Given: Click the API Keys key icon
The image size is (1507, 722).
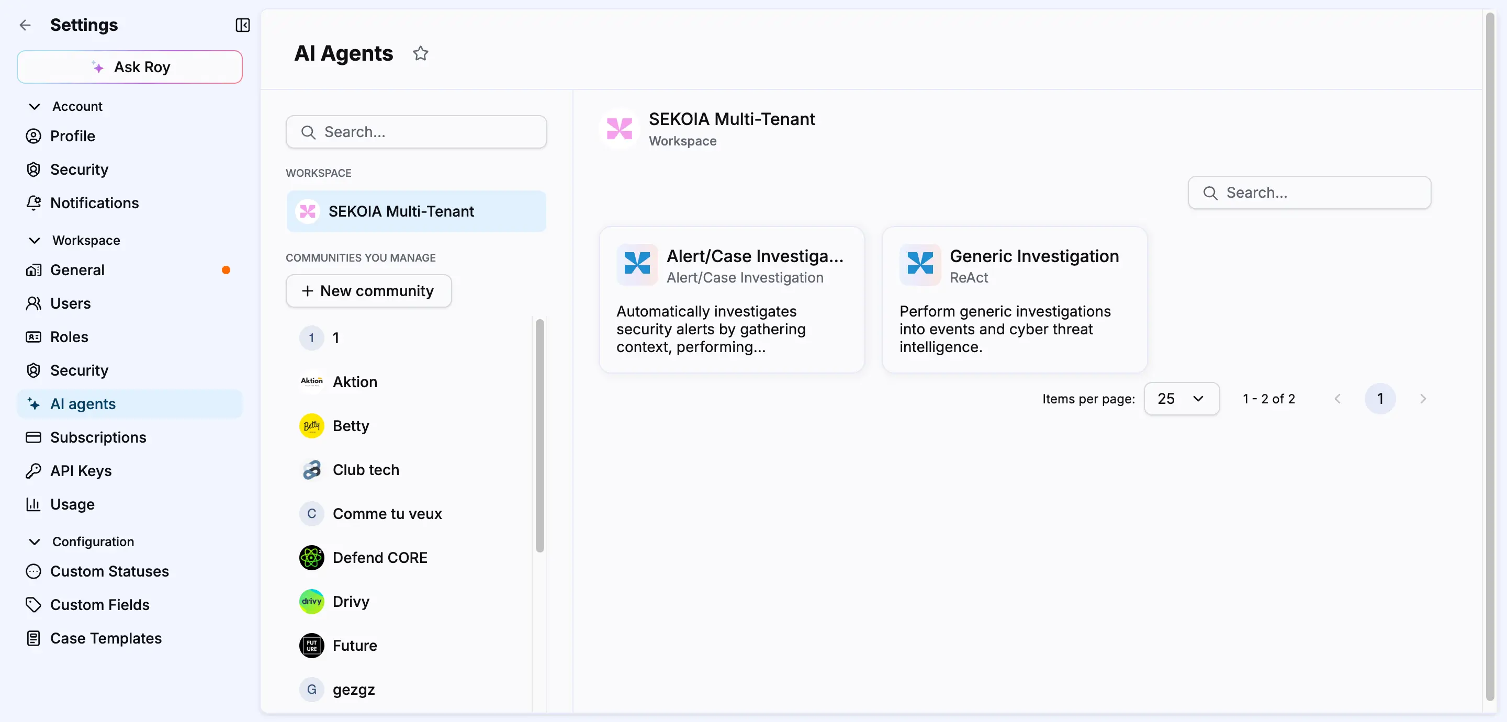Looking at the screenshot, I should tap(33, 470).
